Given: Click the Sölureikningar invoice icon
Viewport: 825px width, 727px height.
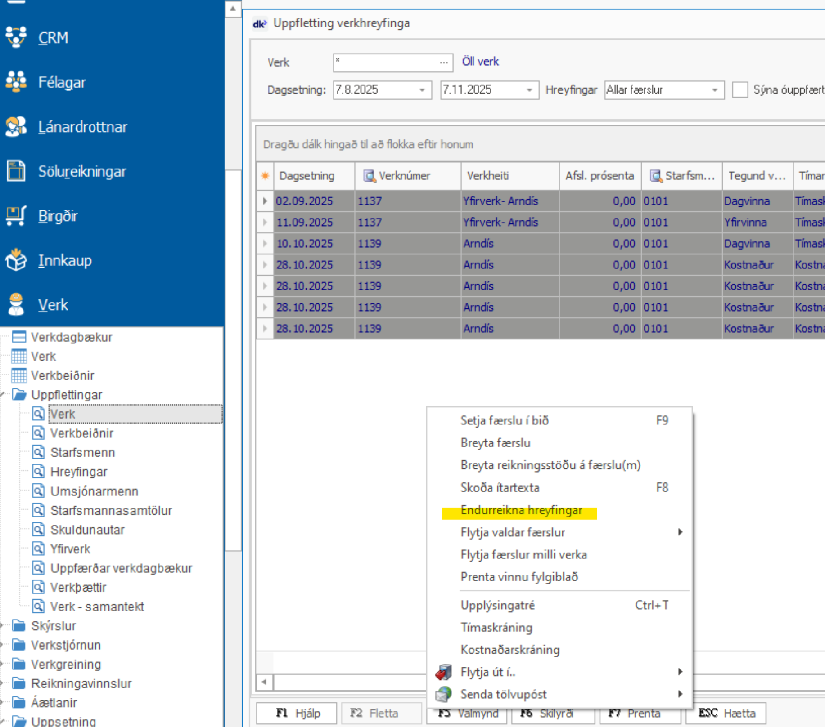Looking at the screenshot, I should (16, 171).
